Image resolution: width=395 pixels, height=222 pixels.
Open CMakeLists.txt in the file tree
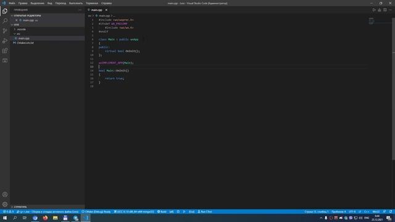(x=47, y=43)
